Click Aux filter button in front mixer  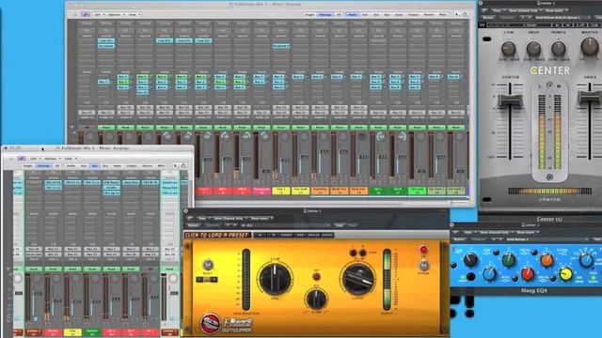(x=94, y=166)
